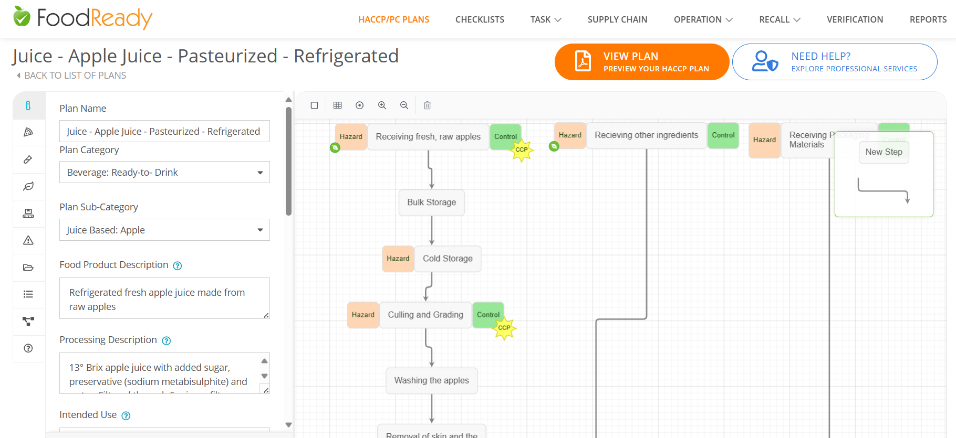This screenshot has width=956, height=438.
Task: Select the Bulk Storage step
Action: [432, 202]
